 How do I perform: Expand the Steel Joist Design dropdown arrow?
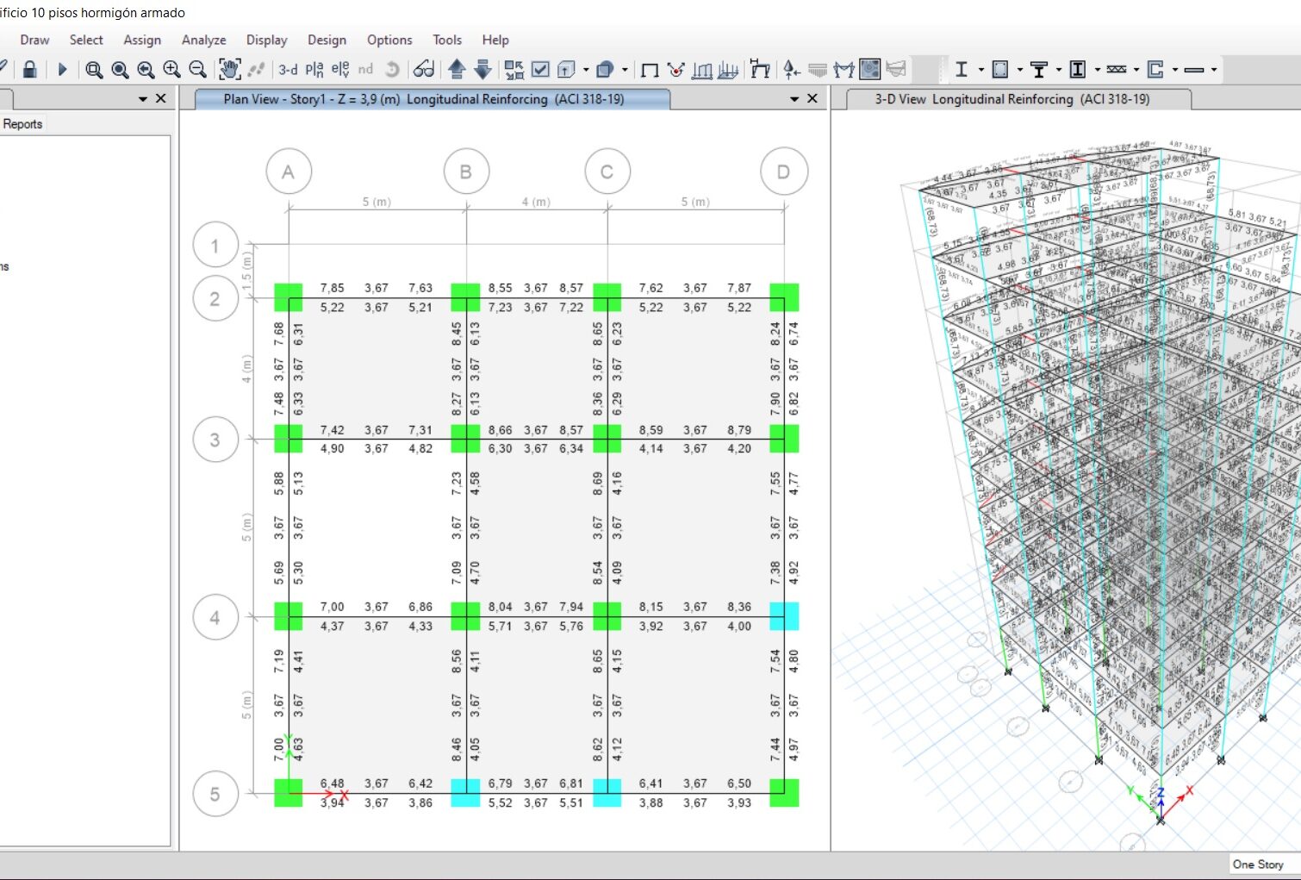[1136, 70]
